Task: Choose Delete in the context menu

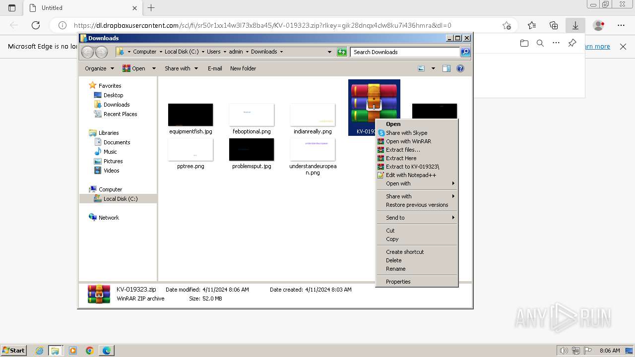Action: point(417,260)
